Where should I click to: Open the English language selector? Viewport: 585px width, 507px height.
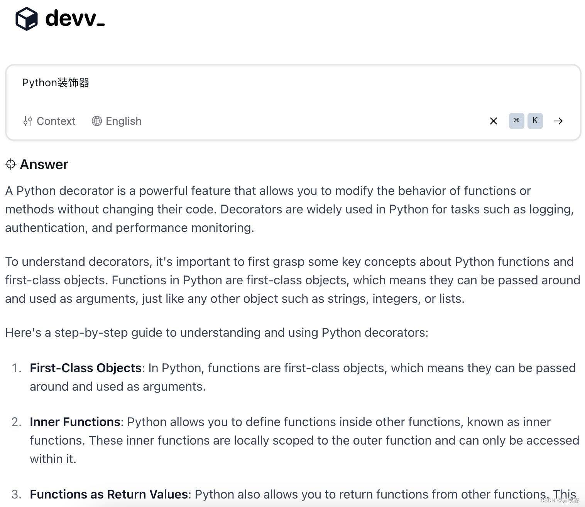tap(123, 121)
